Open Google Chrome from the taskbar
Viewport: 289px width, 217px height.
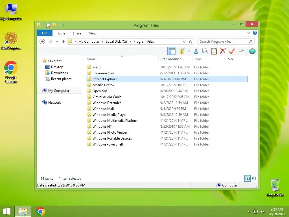pyautogui.click(x=40, y=211)
